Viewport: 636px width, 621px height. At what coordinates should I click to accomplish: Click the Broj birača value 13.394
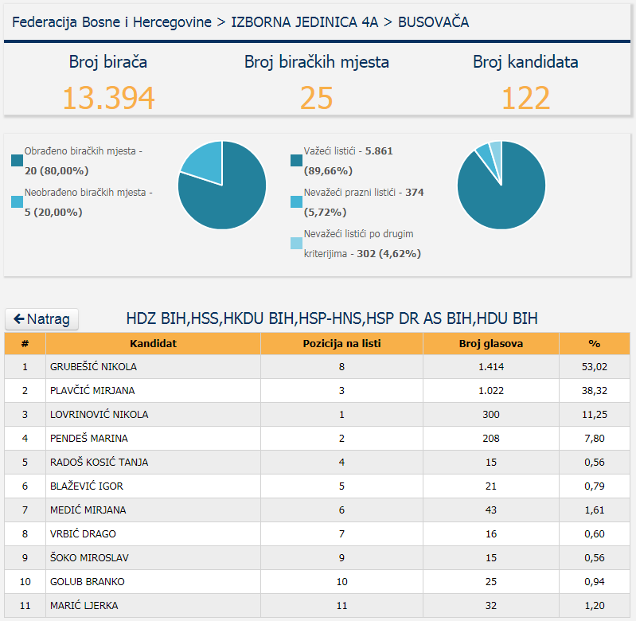click(108, 98)
